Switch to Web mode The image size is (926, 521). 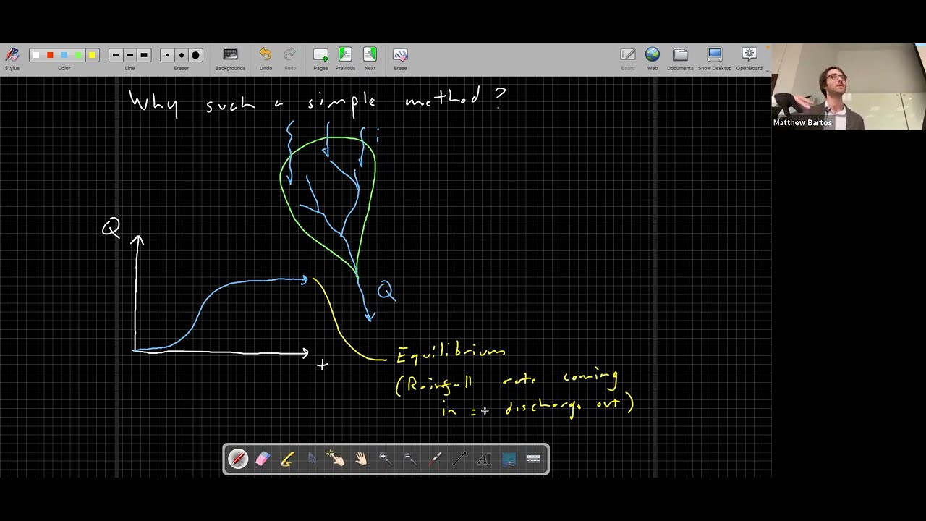pyautogui.click(x=653, y=58)
